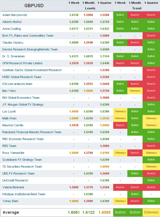Click J.P. Morgan's 1.6200 quarter level
Screen dimensions: 160x217
click(105, 105)
